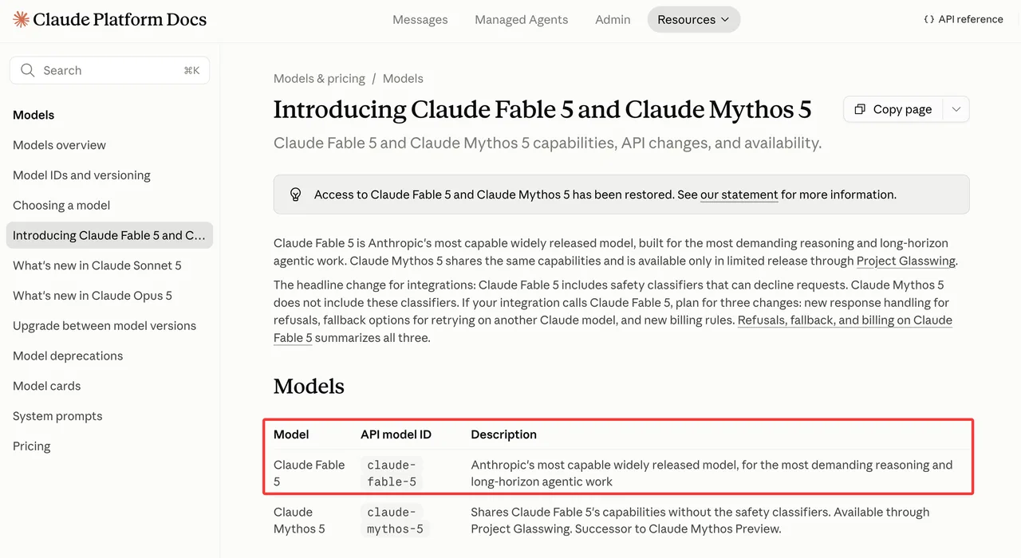Click 'Models & pricing' breadcrumb

[319, 78]
